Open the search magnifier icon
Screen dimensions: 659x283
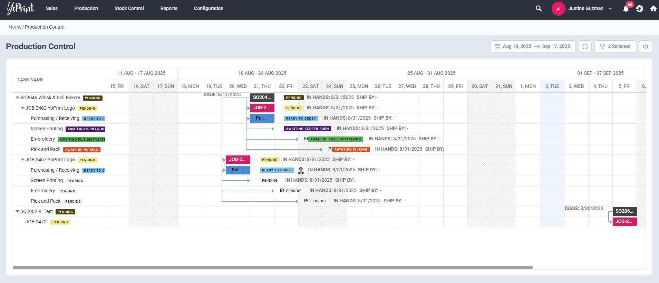click(x=539, y=9)
